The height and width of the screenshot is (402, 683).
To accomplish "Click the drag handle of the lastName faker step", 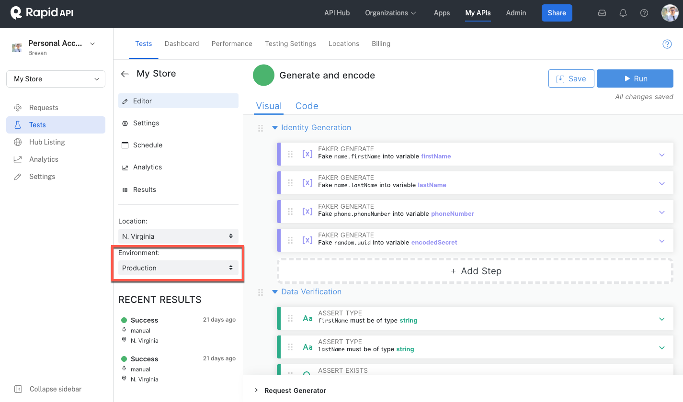I will pos(290,183).
